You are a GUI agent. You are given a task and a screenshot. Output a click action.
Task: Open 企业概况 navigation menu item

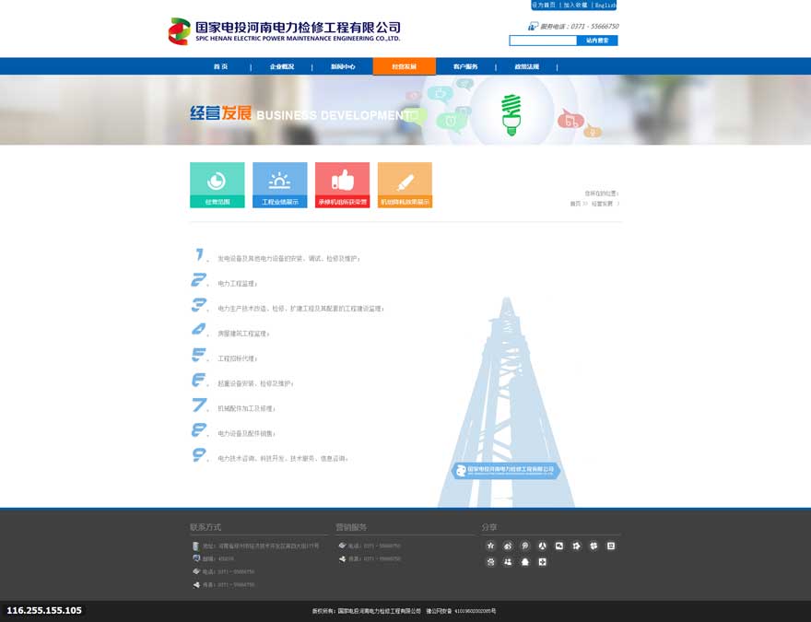281,66
